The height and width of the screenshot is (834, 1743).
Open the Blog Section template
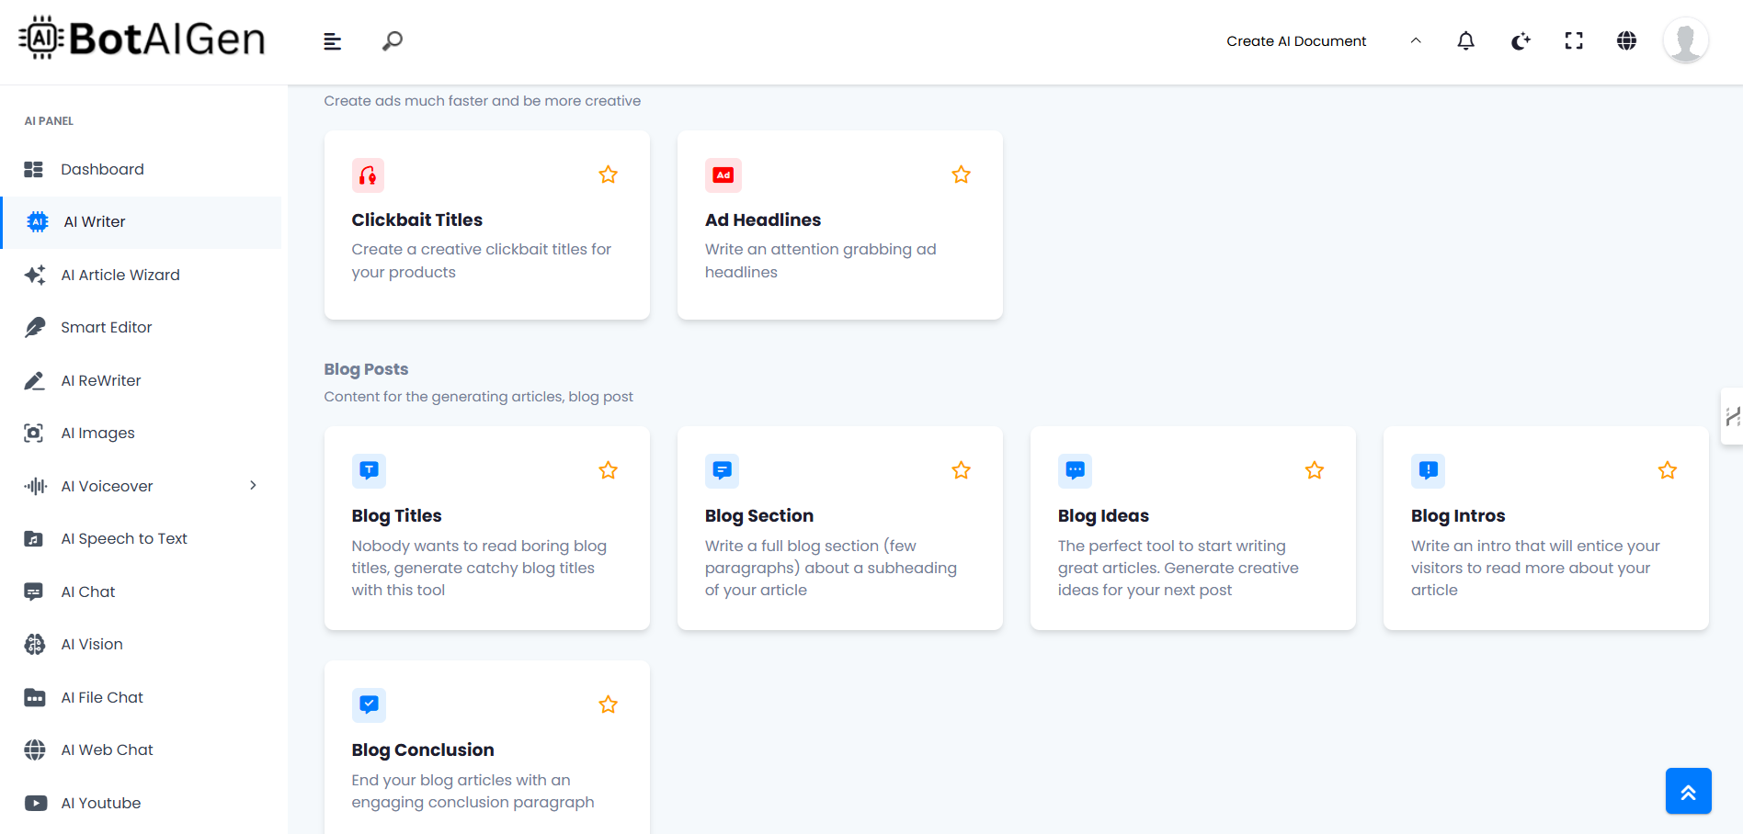(758, 516)
